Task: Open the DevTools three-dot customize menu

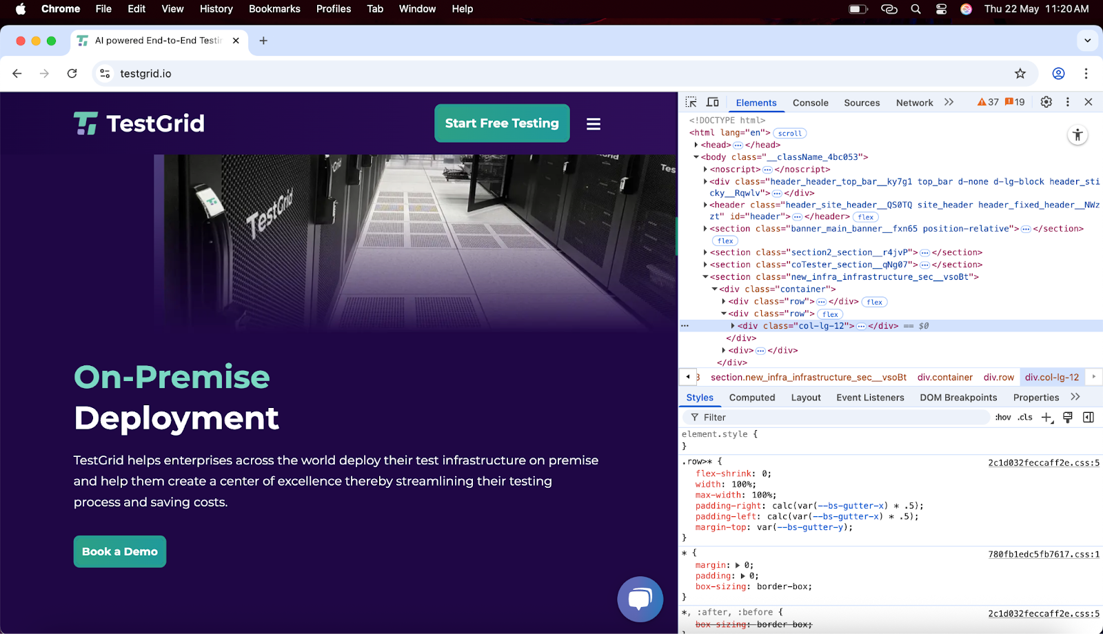Action: [x=1067, y=102]
